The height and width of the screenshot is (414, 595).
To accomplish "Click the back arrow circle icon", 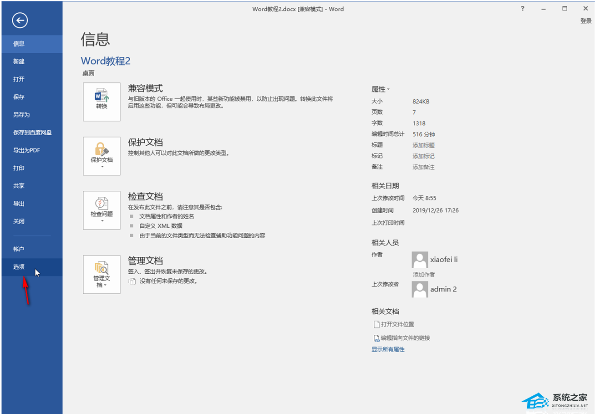I will 20,20.
